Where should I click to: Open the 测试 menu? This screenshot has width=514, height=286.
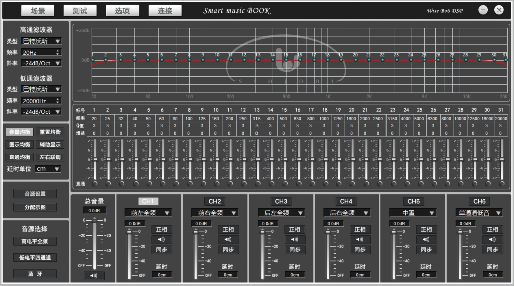click(80, 11)
